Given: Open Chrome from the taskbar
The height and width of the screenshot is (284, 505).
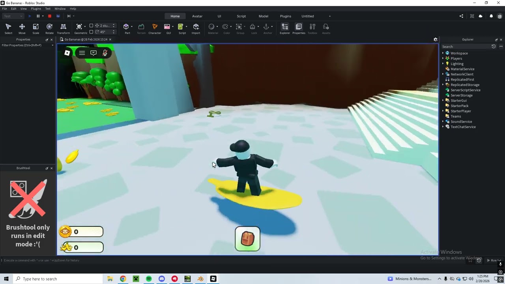Looking at the screenshot, I should [x=123, y=279].
